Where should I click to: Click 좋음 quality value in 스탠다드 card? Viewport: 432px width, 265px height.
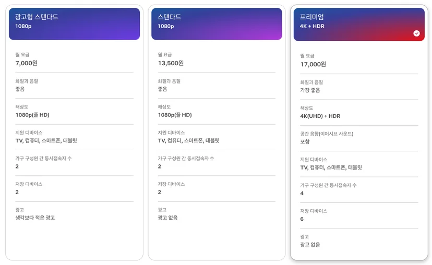click(162, 89)
